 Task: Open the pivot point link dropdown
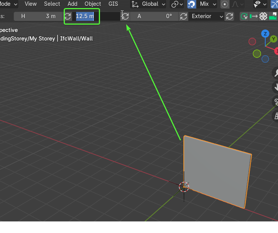click(x=177, y=4)
